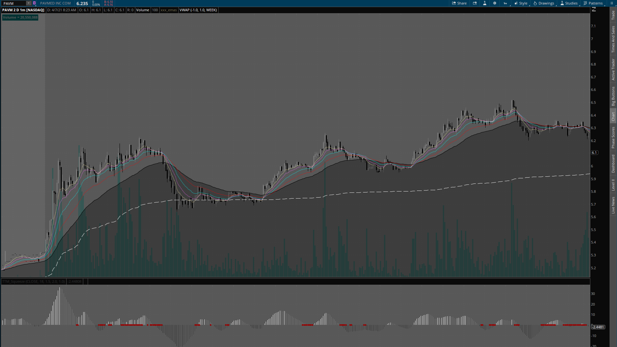The width and height of the screenshot is (617, 347).
Task: Open chart settings gear icon
Action: point(495,3)
